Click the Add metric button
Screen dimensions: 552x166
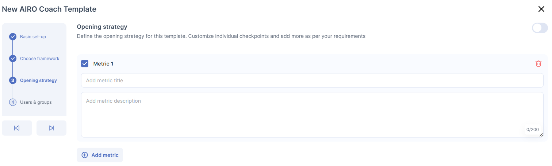pos(100,155)
